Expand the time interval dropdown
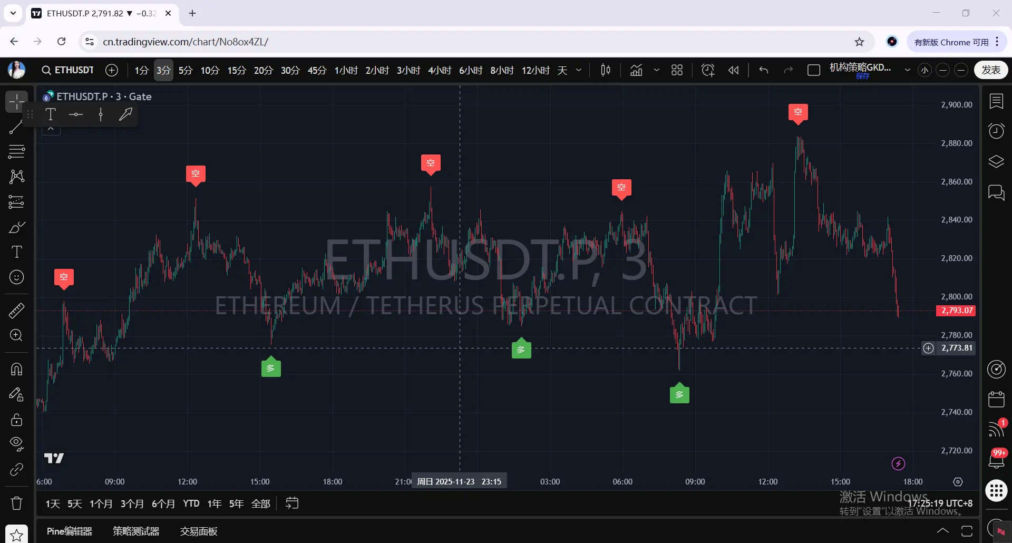This screenshot has width=1012, height=543. coord(579,70)
